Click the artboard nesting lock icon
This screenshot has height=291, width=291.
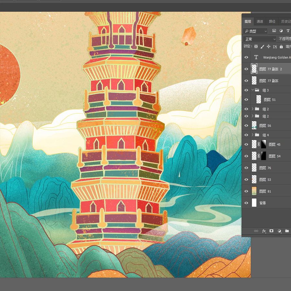pos(275,47)
